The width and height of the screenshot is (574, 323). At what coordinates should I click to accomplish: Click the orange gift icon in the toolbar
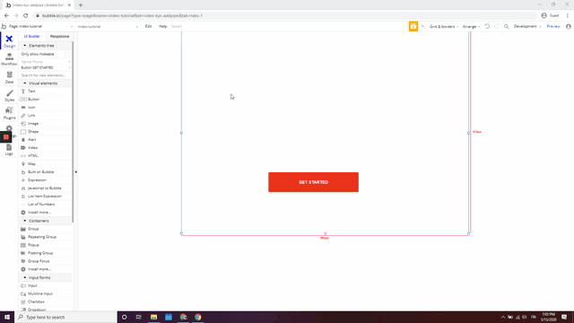coord(413,26)
